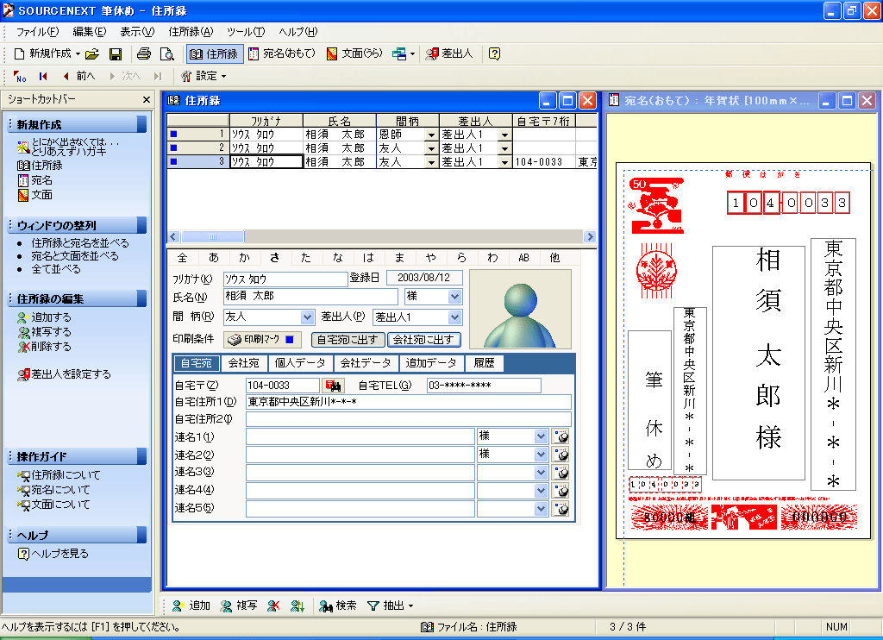Close the ショートカットバー panel
Screen dimensions: 883x640
(147, 100)
